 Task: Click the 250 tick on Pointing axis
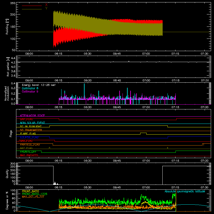coord(13,3)
